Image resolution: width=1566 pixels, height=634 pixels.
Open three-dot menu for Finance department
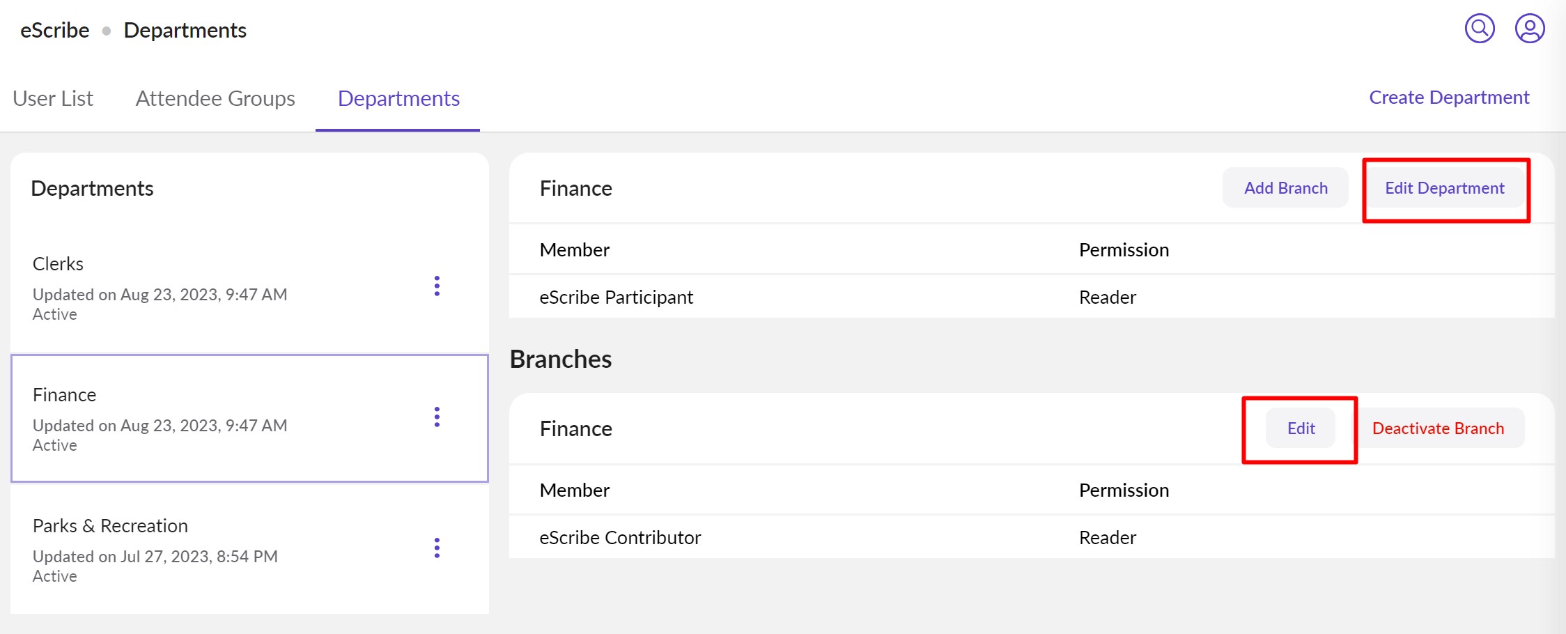pyautogui.click(x=437, y=417)
